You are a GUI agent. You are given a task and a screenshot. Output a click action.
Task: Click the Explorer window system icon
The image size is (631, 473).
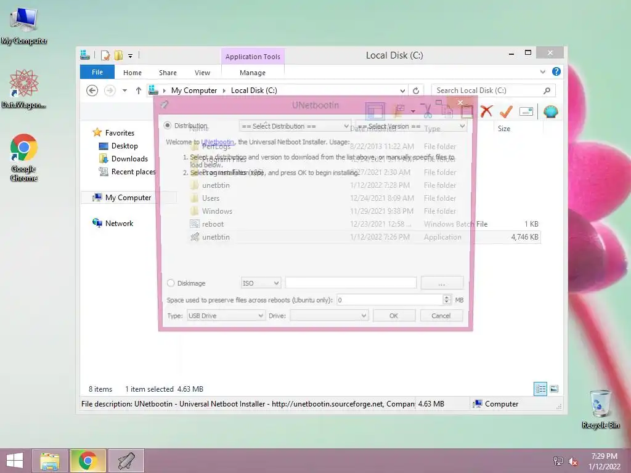click(x=85, y=55)
